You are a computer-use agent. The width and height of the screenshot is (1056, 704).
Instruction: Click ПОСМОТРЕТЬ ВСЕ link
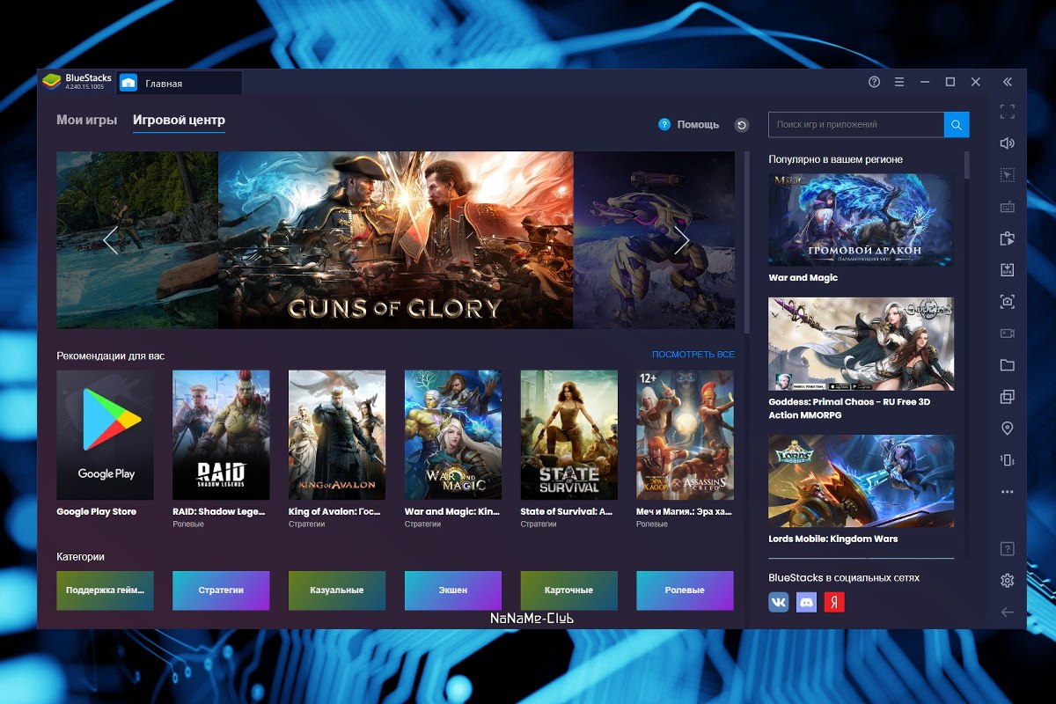(x=693, y=355)
